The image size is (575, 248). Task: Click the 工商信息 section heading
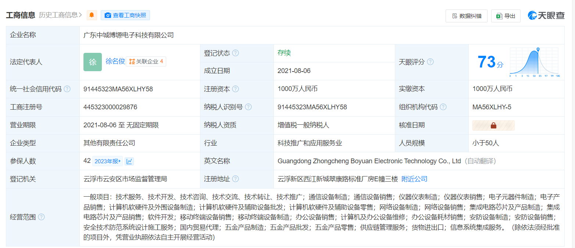tap(21, 15)
